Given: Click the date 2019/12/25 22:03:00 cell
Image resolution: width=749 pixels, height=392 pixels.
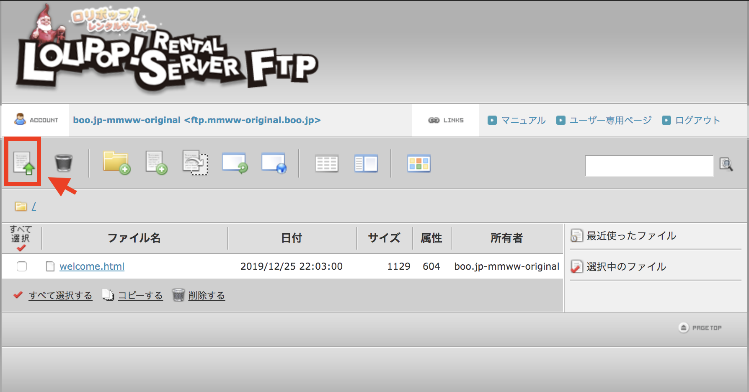Looking at the screenshot, I should coord(292,266).
